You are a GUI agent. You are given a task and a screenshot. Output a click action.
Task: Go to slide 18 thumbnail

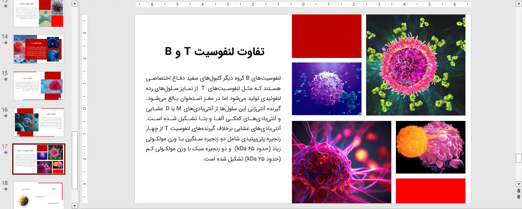(x=39, y=195)
